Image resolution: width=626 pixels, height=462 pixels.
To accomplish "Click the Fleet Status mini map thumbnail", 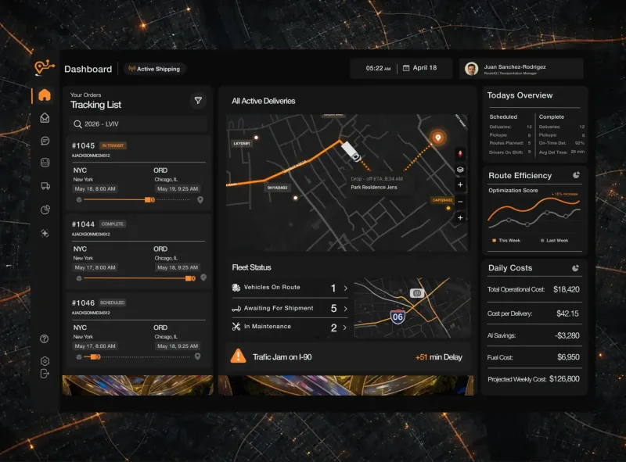I will click(x=412, y=307).
